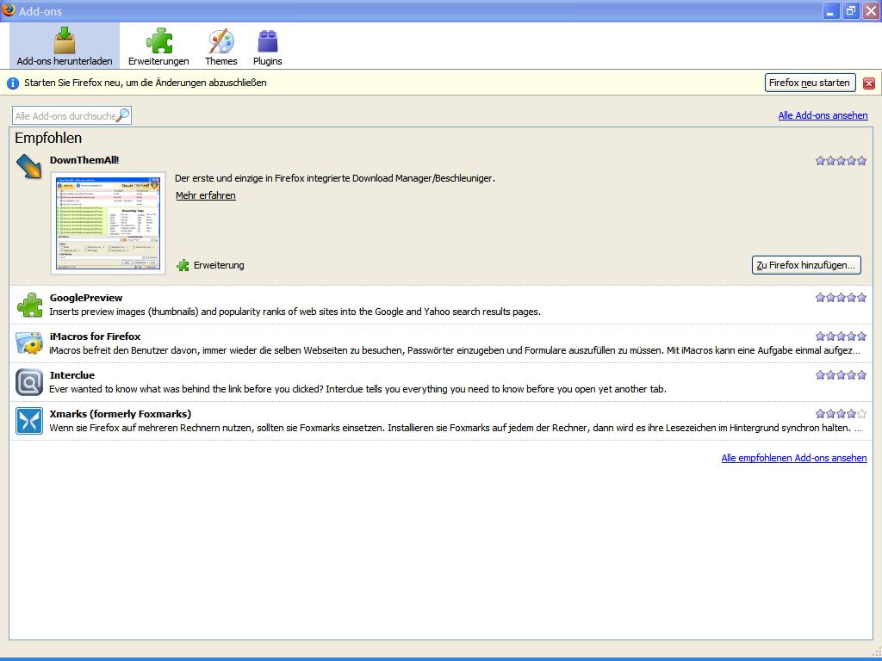The width and height of the screenshot is (882, 661).
Task: Click the Firefox icon in title bar
Action: 9,10
